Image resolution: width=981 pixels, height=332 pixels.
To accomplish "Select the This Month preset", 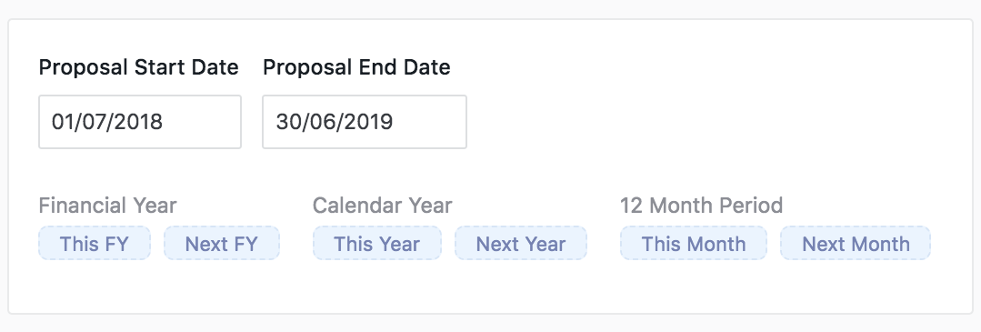I will coord(694,243).
